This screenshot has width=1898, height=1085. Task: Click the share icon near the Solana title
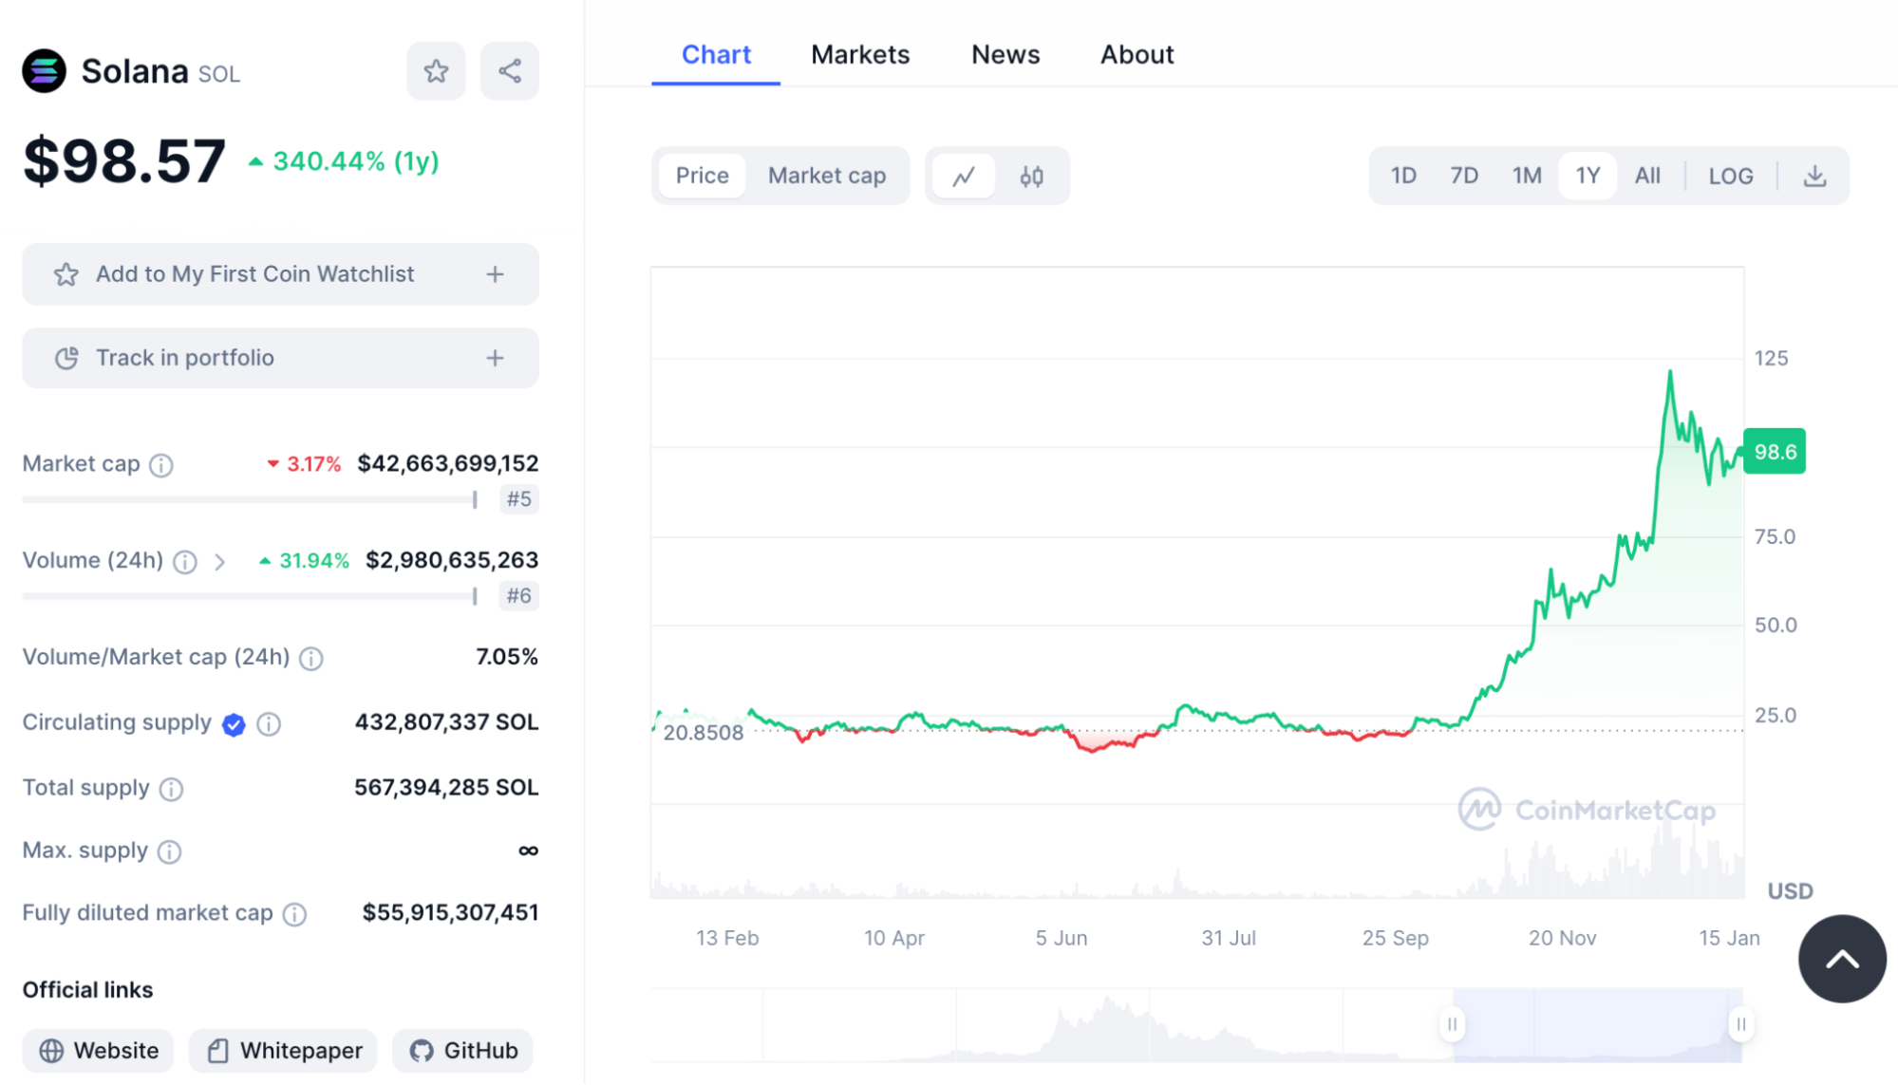(510, 71)
